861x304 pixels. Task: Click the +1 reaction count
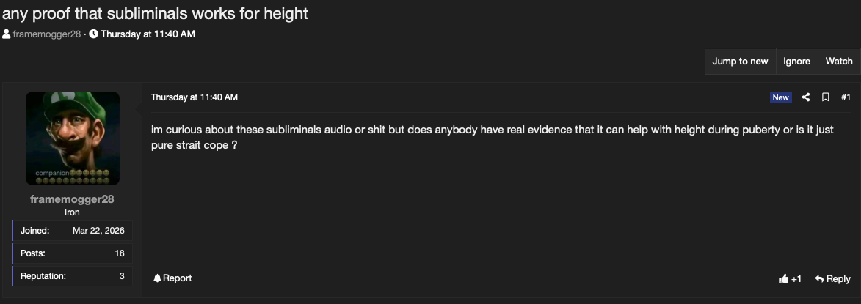tap(796, 279)
